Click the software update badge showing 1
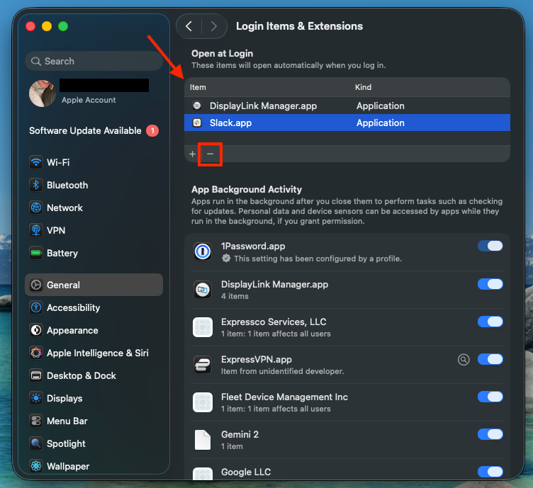Screen dimensions: 533x488 click(152, 131)
